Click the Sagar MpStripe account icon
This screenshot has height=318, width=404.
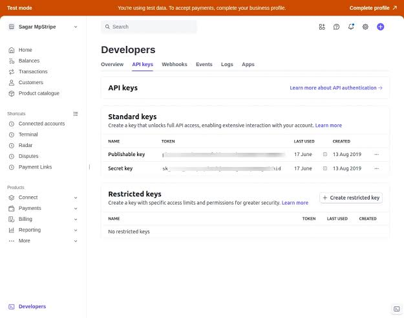12,27
